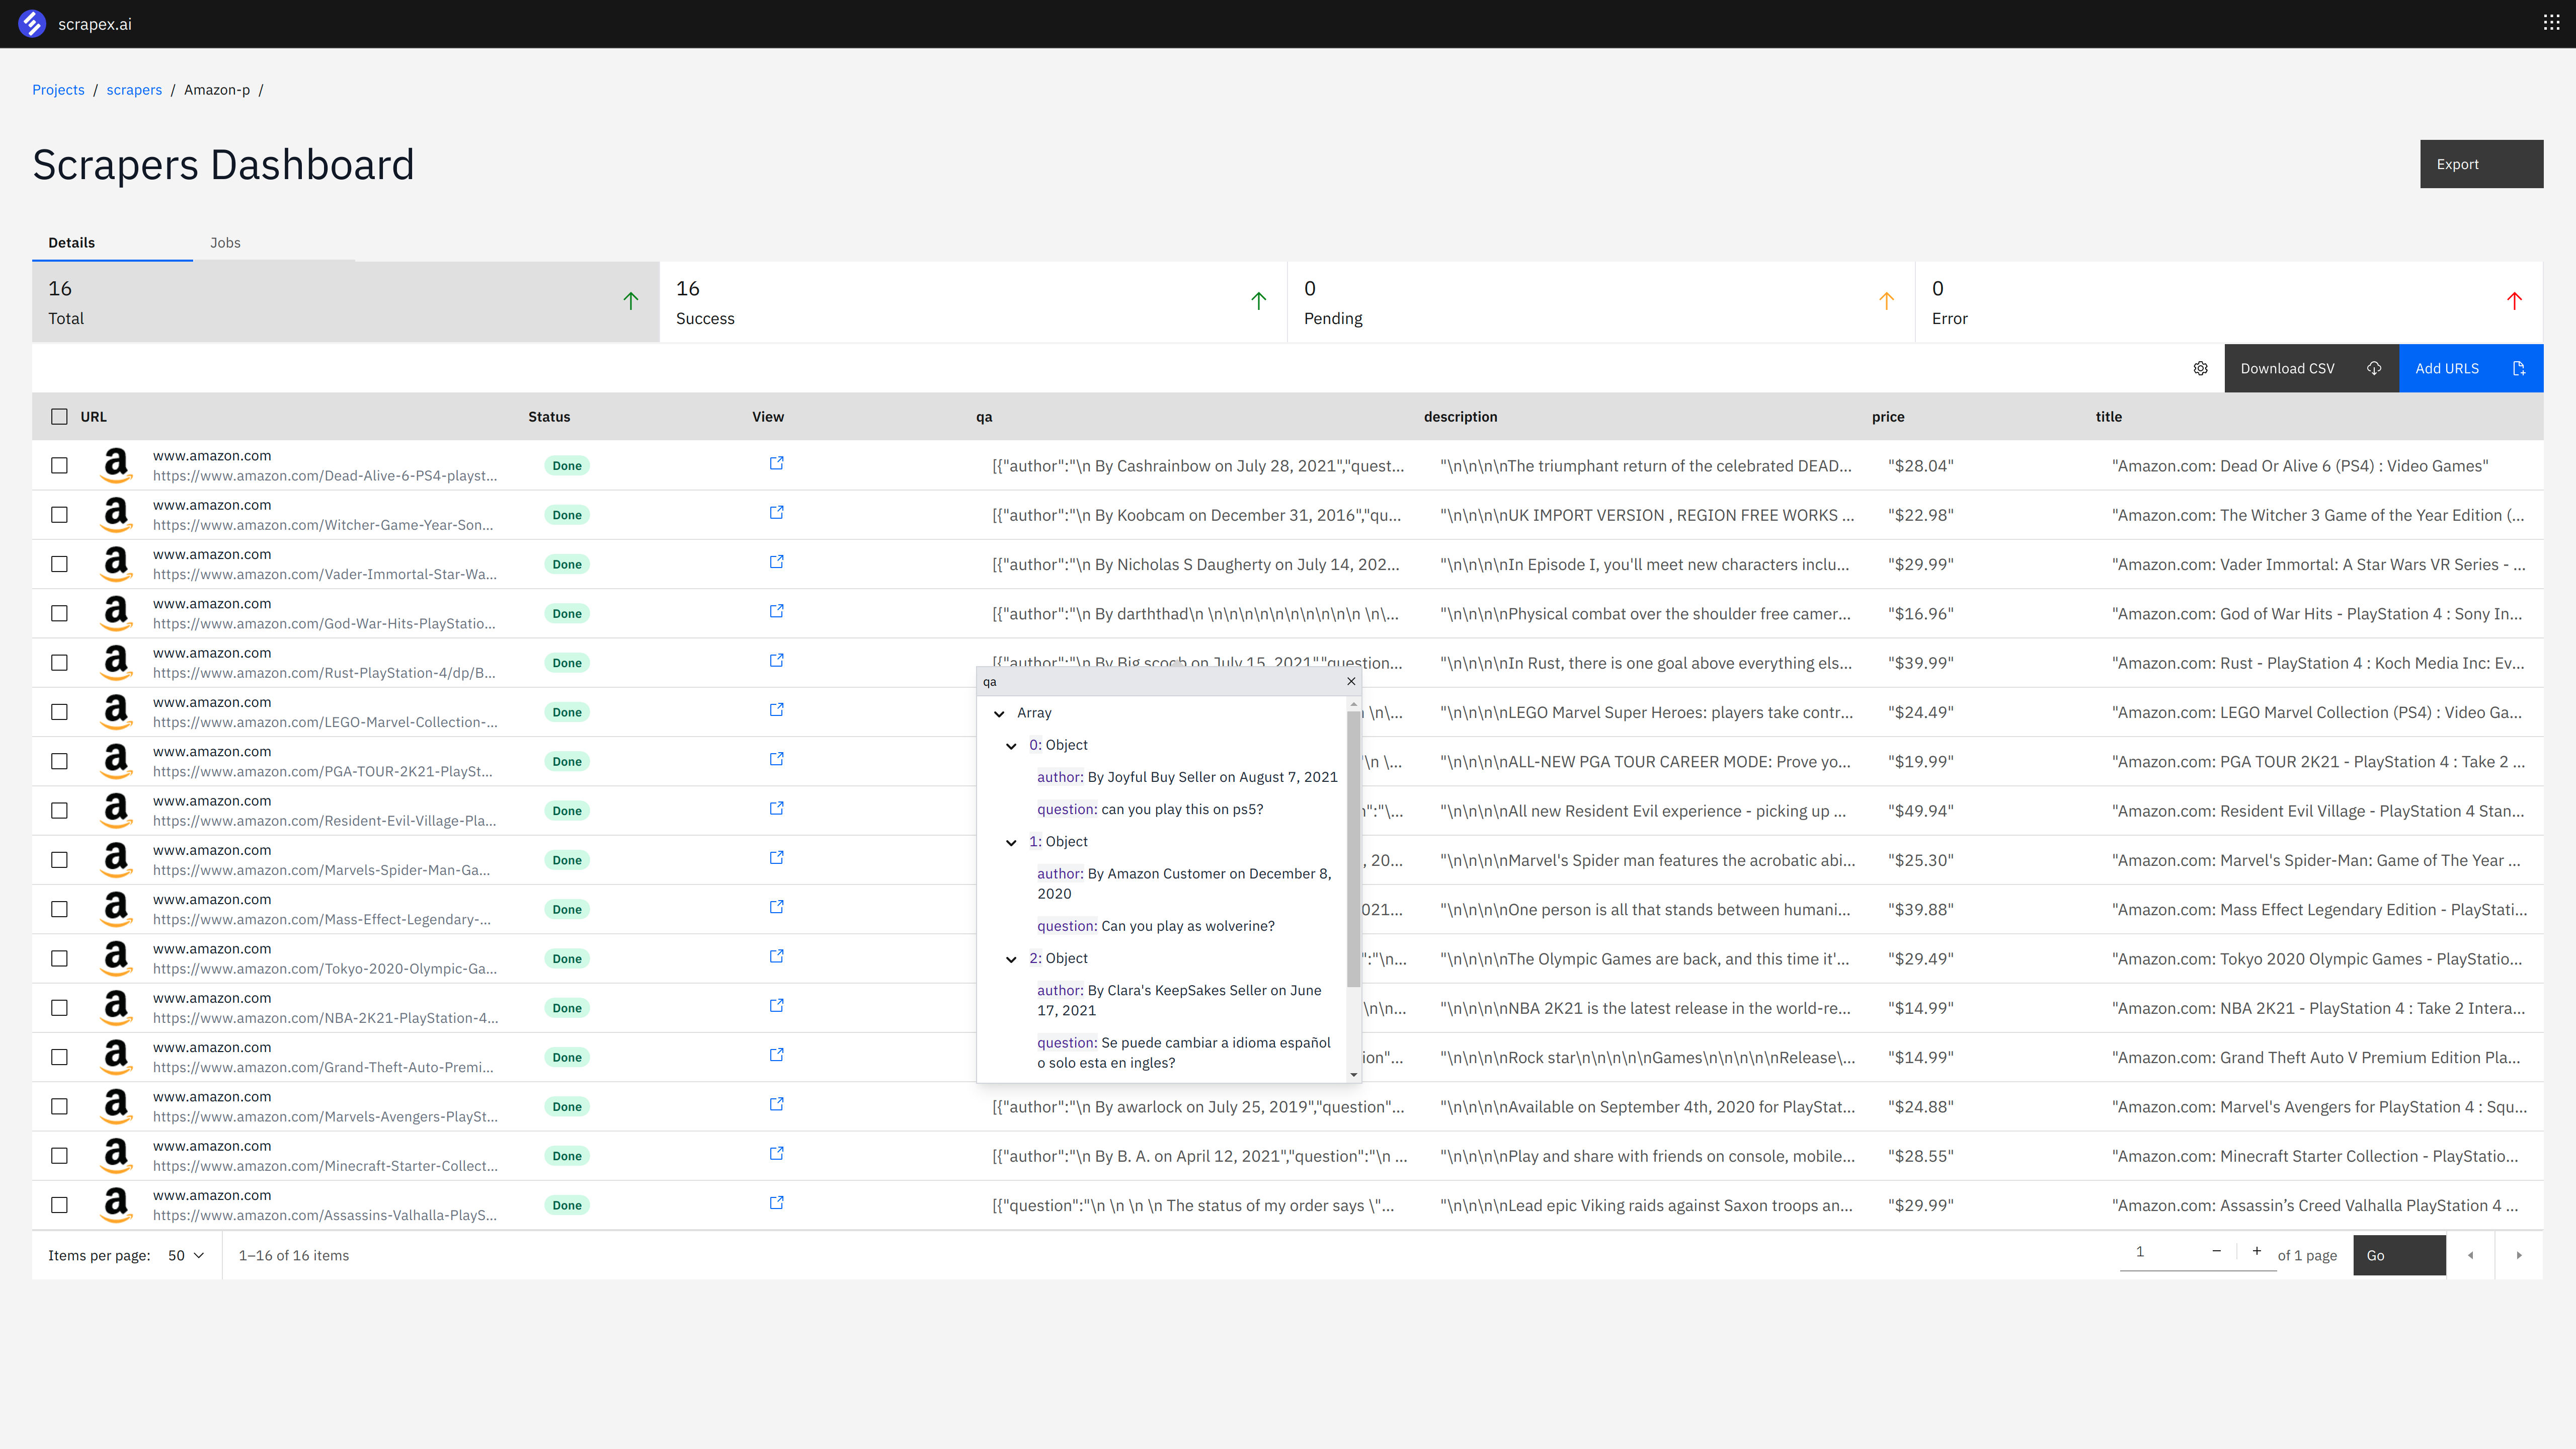Select the Details tab

point(72,243)
